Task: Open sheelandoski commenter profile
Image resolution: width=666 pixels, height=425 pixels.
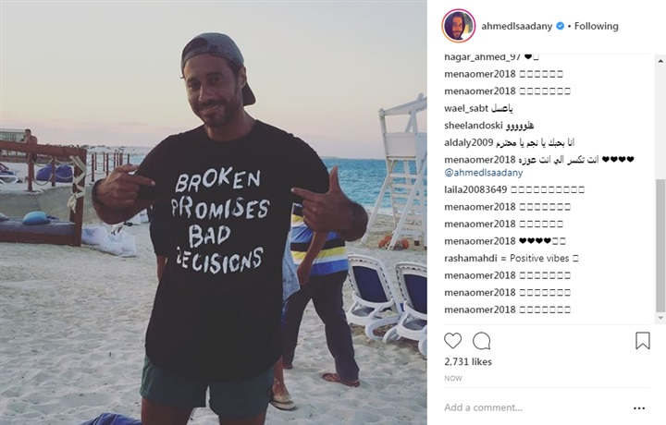Action: pos(474,126)
